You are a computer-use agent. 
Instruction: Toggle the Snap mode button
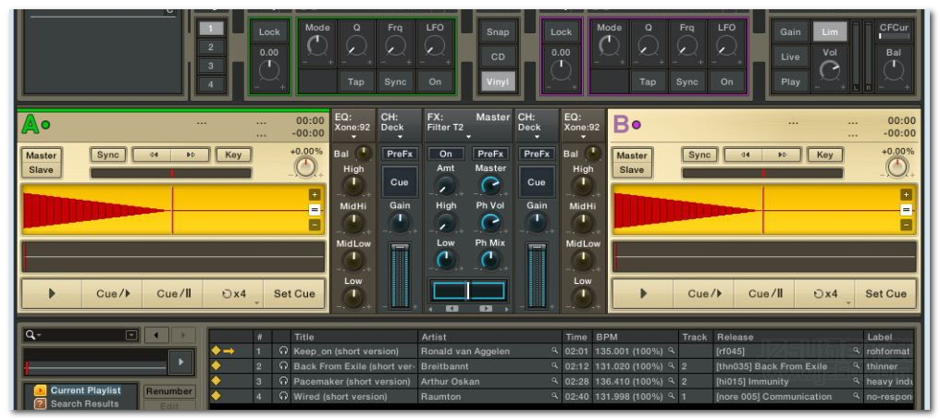tap(498, 32)
